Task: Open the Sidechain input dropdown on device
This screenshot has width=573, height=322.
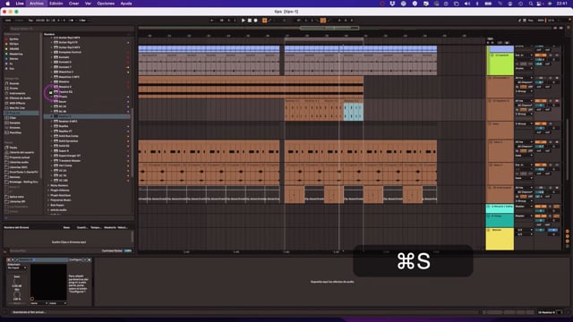Action: coord(17,268)
